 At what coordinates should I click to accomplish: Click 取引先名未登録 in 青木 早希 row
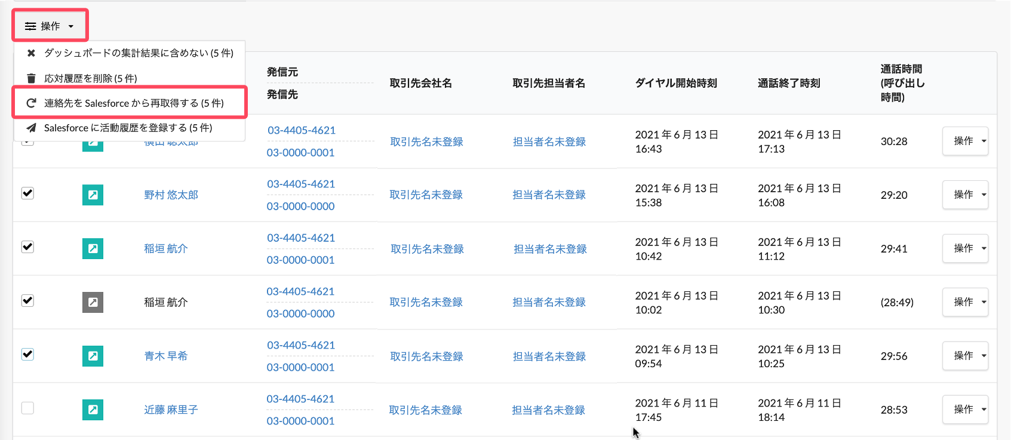pos(426,356)
